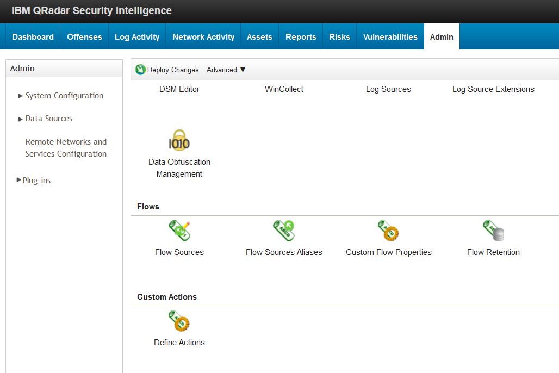Open the Flow Sources icon

[x=179, y=231]
